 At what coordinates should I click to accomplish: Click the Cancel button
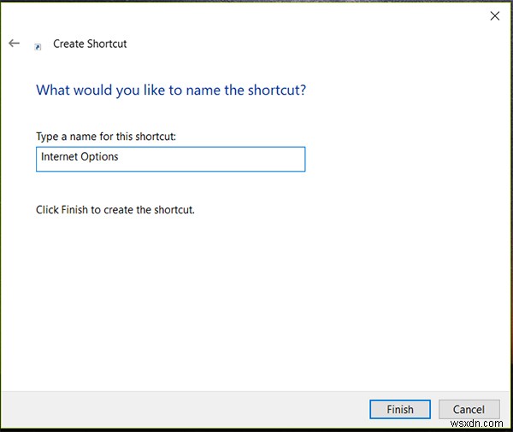coord(469,409)
